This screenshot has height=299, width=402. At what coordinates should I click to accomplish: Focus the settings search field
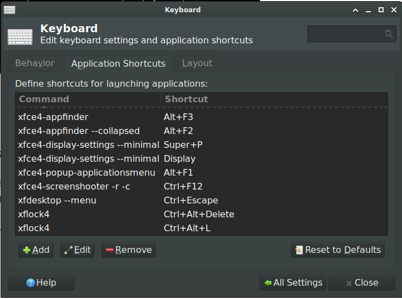point(352,34)
